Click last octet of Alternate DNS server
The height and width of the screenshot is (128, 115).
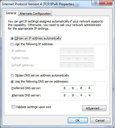(x=90, y=95)
